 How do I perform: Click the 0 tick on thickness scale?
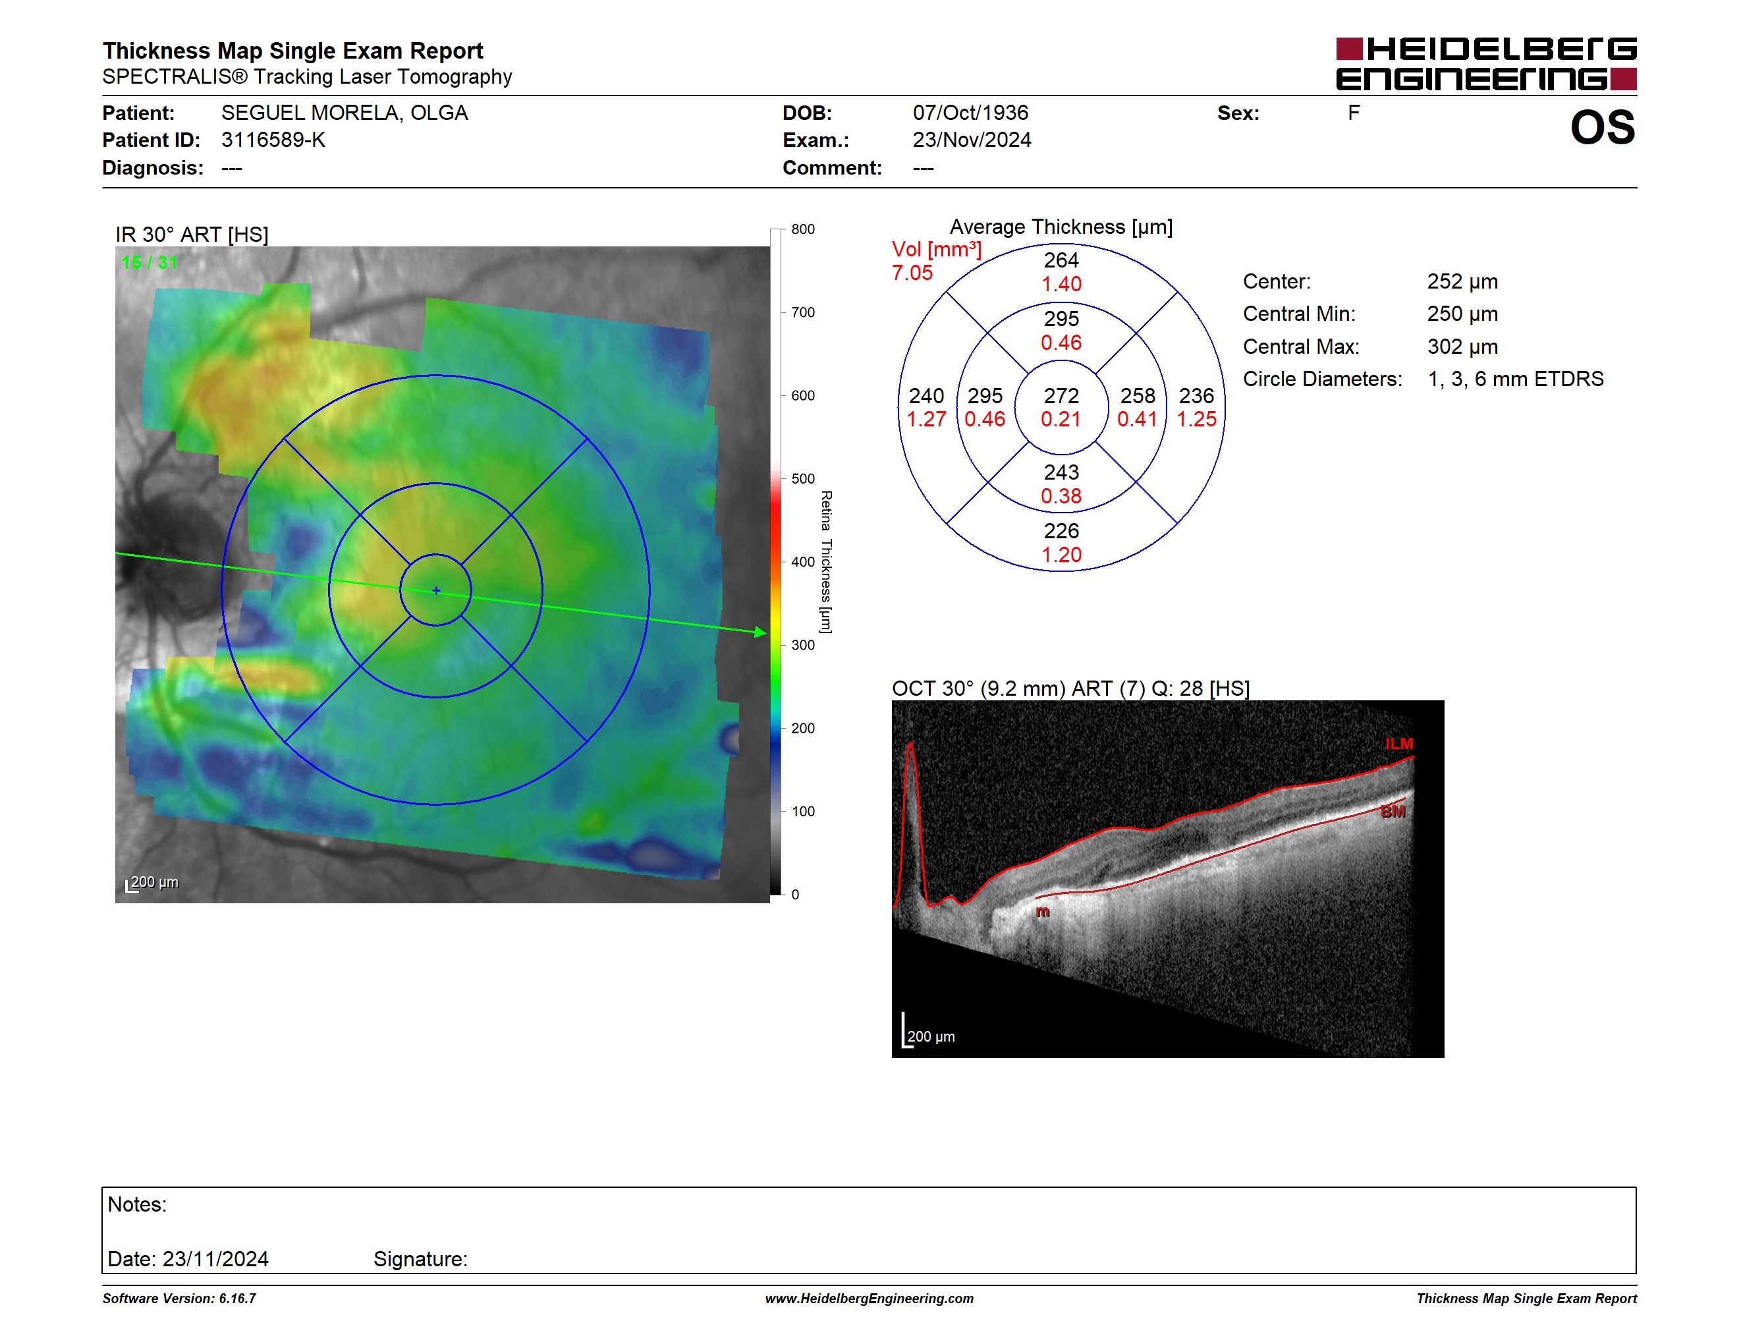pos(794,894)
